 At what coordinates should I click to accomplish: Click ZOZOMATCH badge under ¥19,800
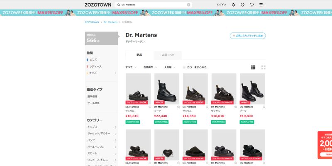pyautogui.click(x=247, y=122)
